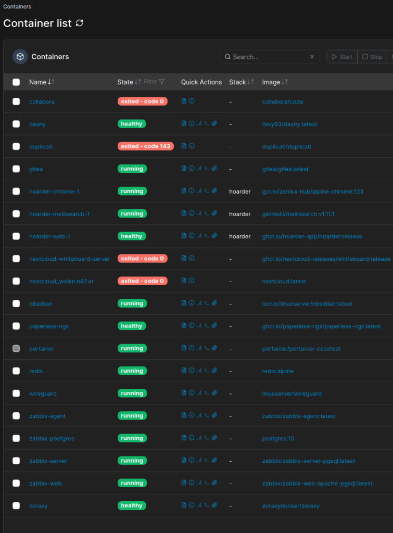
Task: Open inspect icon for nextcloud_wolke.h87.at
Action: [x=192, y=281]
